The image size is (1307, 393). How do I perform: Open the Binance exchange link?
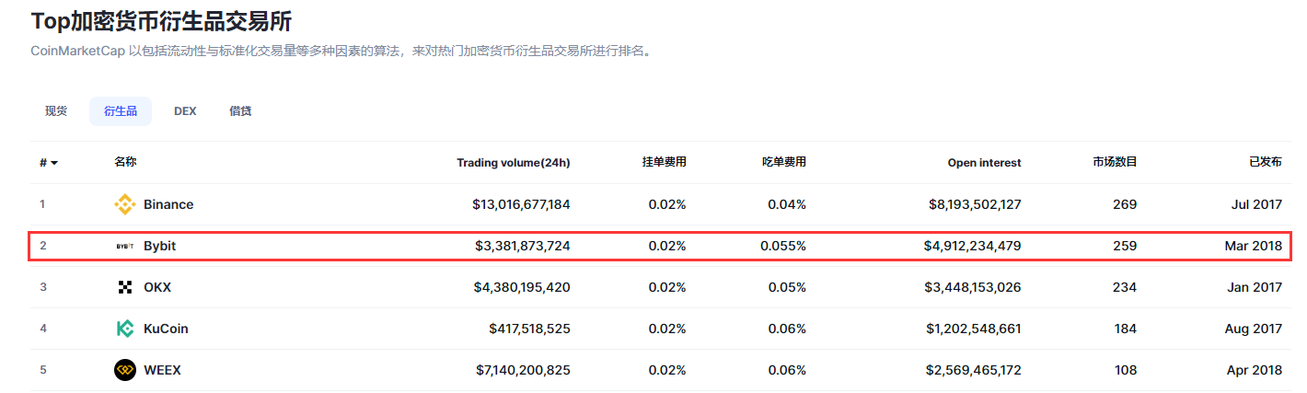tap(168, 204)
